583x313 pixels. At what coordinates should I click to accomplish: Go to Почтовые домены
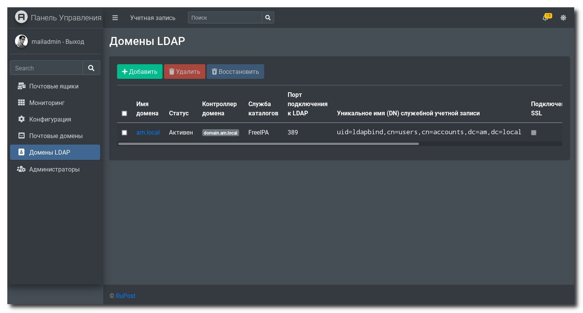coord(56,136)
